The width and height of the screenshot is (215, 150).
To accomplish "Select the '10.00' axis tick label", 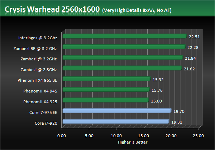I will click(x=116, y=136).
